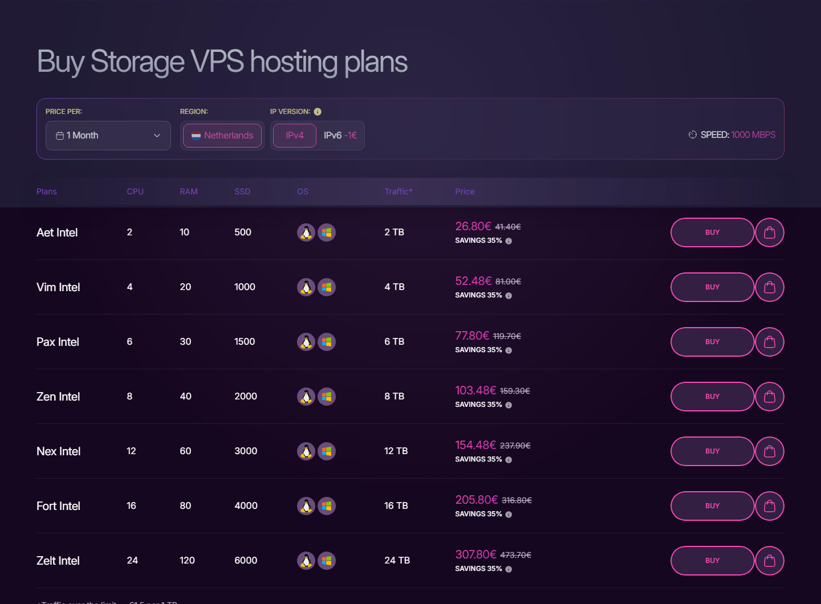Click the Nex Intel plan name

pyautogui.click(x=59, y=451)
